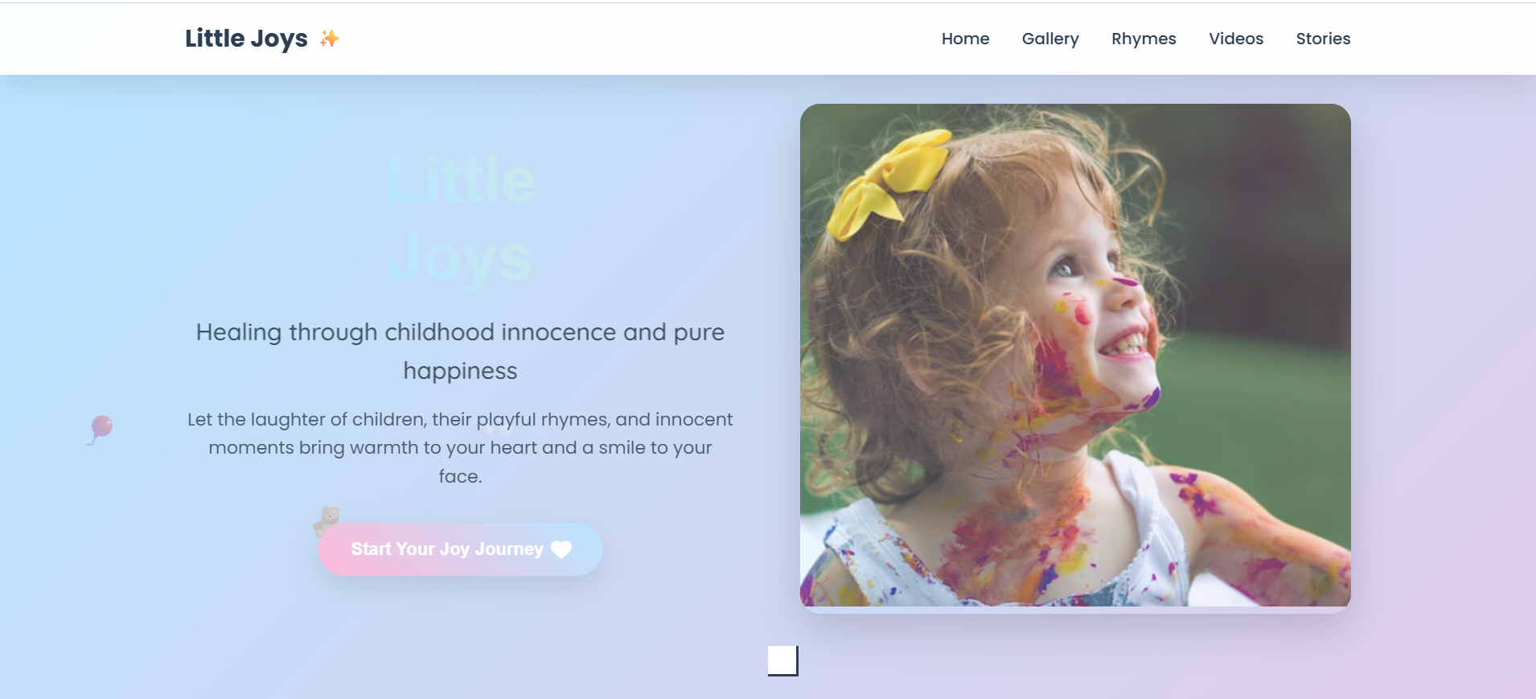Open the Stories nav item
This screenshot has height=699, width=1536.
click(1323, 39)
